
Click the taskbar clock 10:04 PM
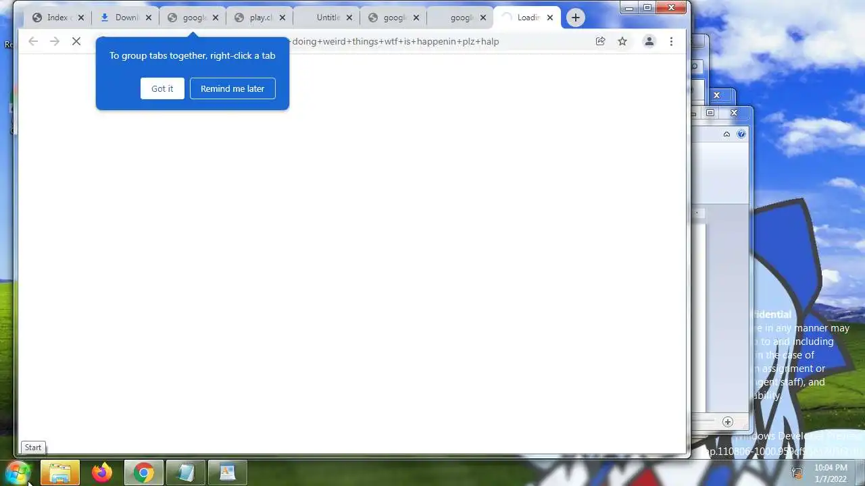tap(831, 473)
